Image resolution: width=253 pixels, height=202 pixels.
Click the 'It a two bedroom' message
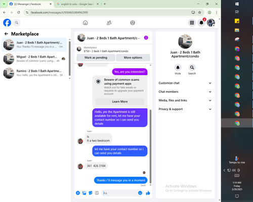tap(98, 139)
